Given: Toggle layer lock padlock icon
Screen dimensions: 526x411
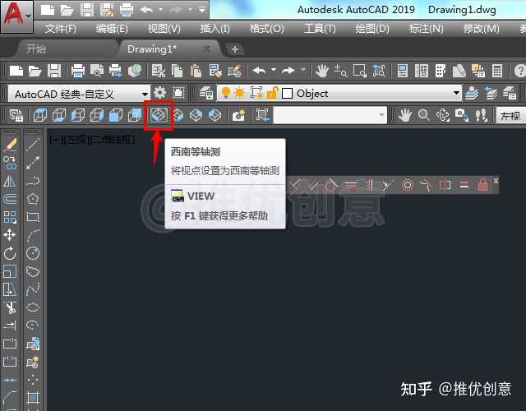Looking at the screenshot, I should [272, 93].
